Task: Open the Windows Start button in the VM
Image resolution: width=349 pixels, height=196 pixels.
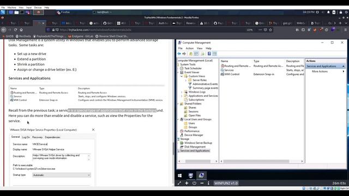Action: pos(180,175)
